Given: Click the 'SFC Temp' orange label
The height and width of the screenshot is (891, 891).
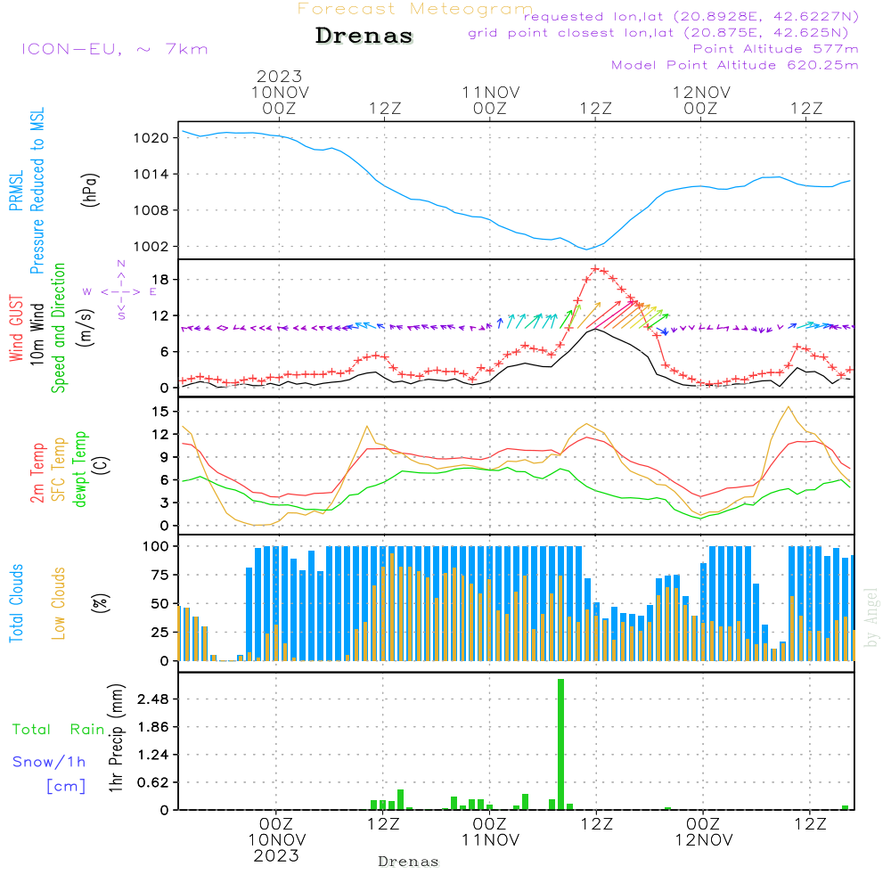Looking at the screenshot, I should point(59,470).
